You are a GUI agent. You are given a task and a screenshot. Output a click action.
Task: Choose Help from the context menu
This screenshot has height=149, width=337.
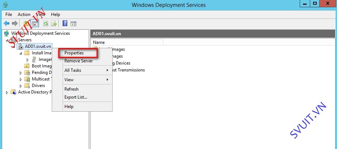[x=88, y=107]
